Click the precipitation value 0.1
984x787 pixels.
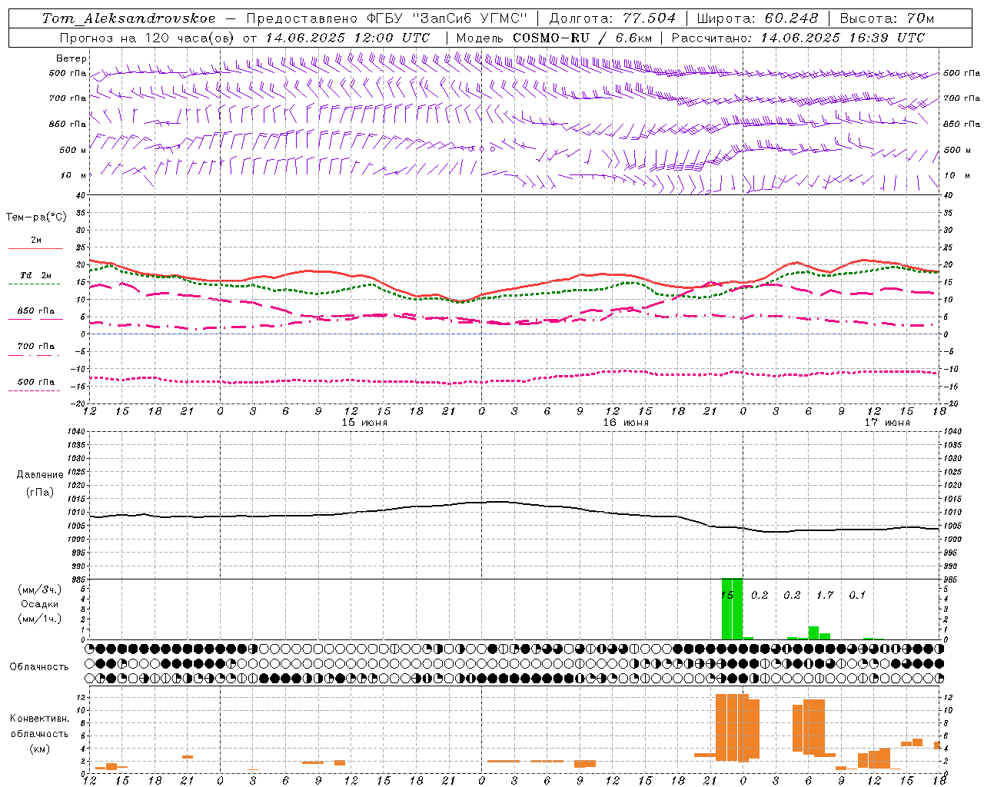coord(857,595)
